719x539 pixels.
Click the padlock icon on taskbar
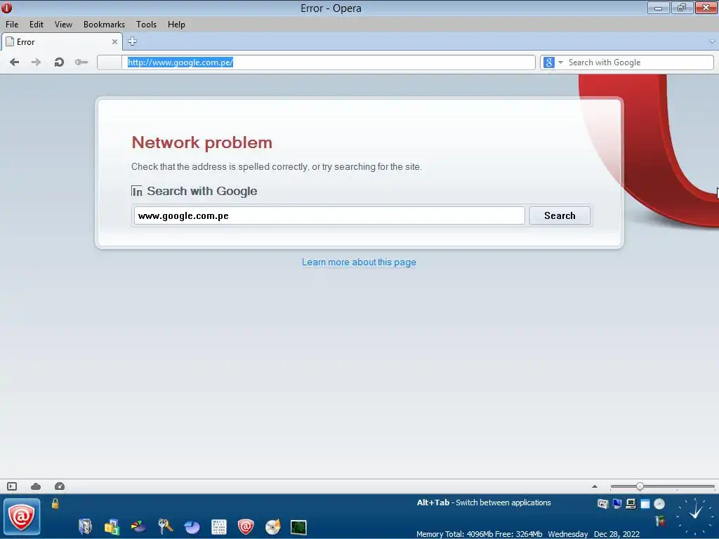click(55, 504)
